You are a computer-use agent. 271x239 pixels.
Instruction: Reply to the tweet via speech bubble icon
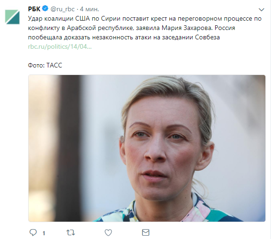pyautogui.click(x=33, y=232)
